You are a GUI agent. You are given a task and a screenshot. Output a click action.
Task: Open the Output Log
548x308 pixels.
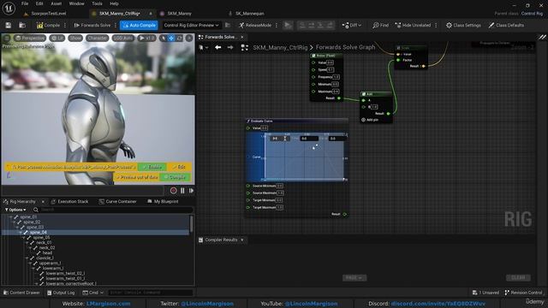(x=61, y=293)
